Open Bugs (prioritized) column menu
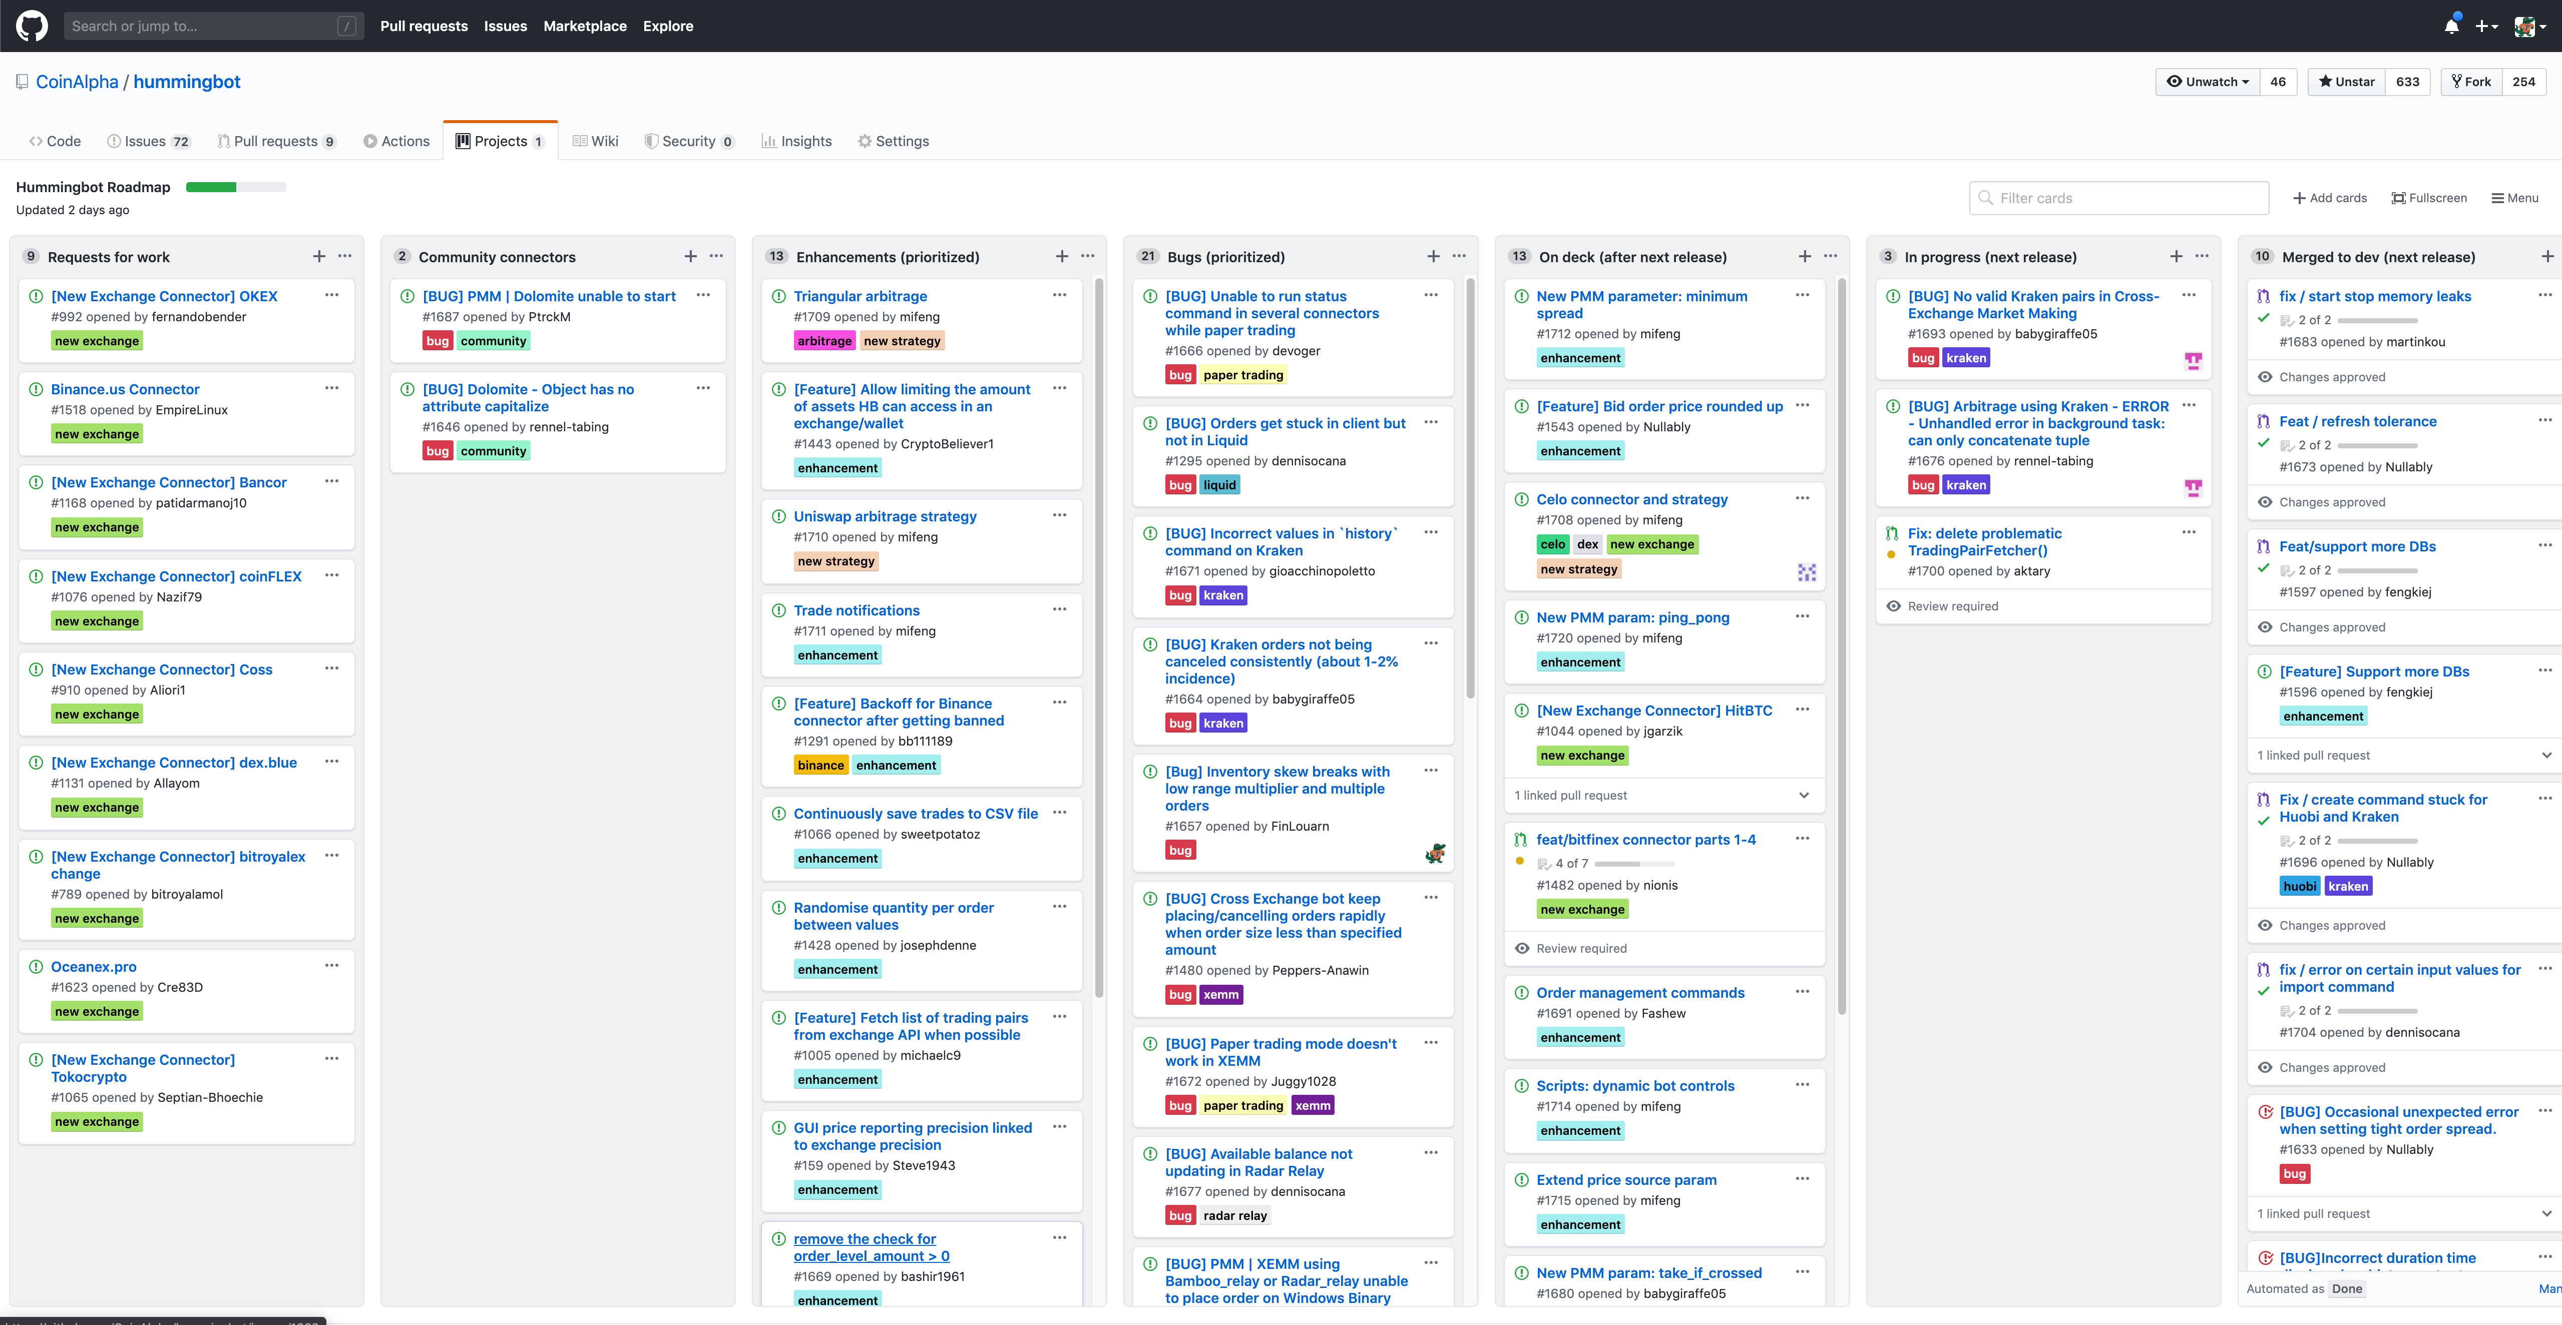 tap(1459, 257)
